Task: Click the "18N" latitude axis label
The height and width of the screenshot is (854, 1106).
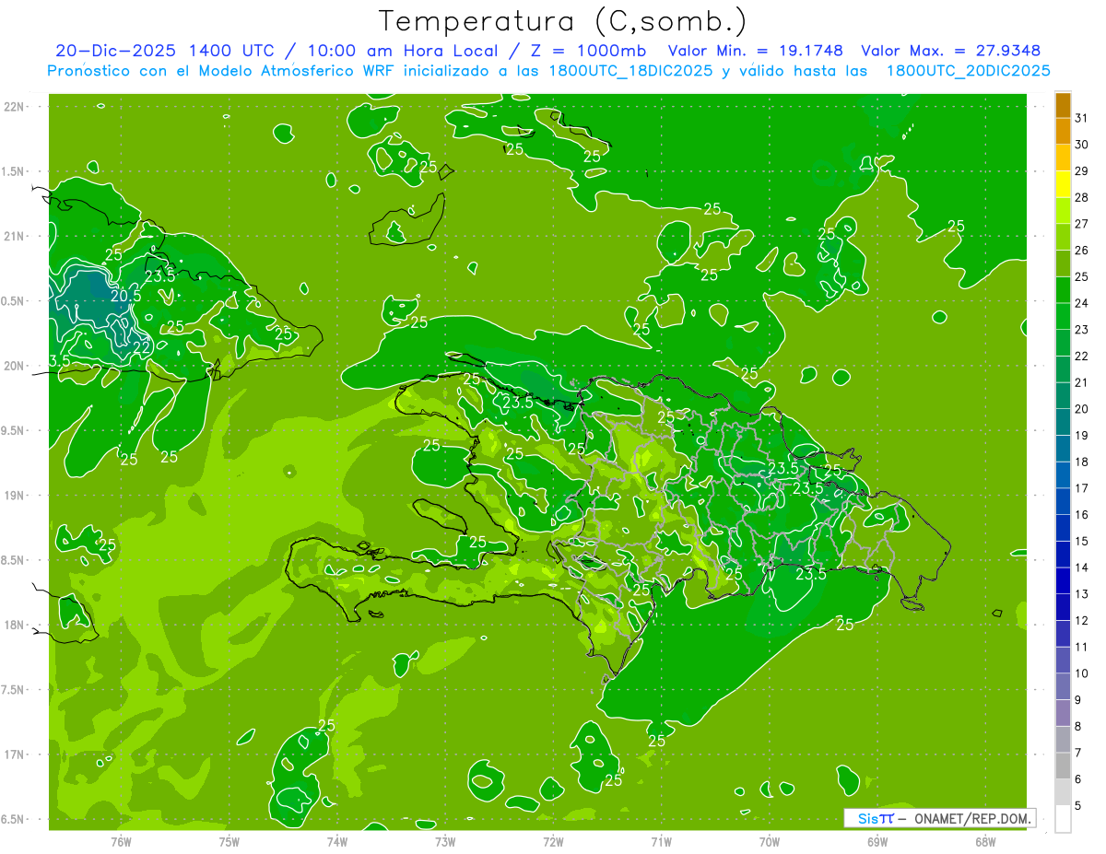Action: point(14,625)
